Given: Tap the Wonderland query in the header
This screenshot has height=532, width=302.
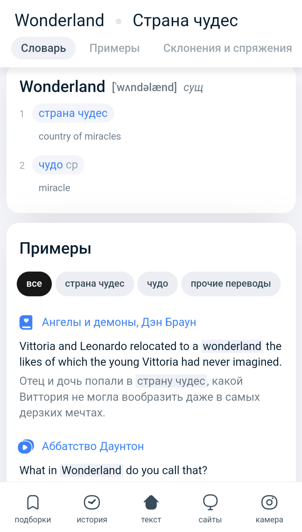Looking at the screenshot, I should pos(60,20).
